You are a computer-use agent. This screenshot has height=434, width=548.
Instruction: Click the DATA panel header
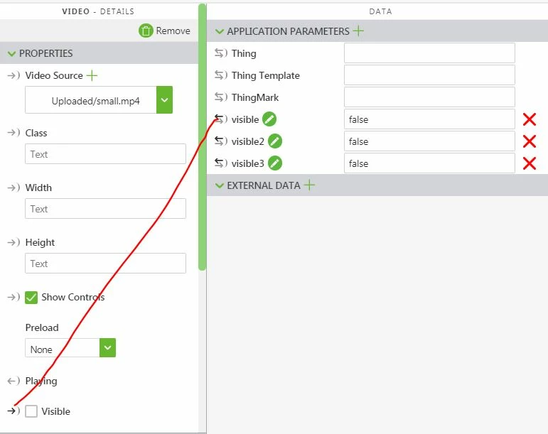click(x=380, y=11)
